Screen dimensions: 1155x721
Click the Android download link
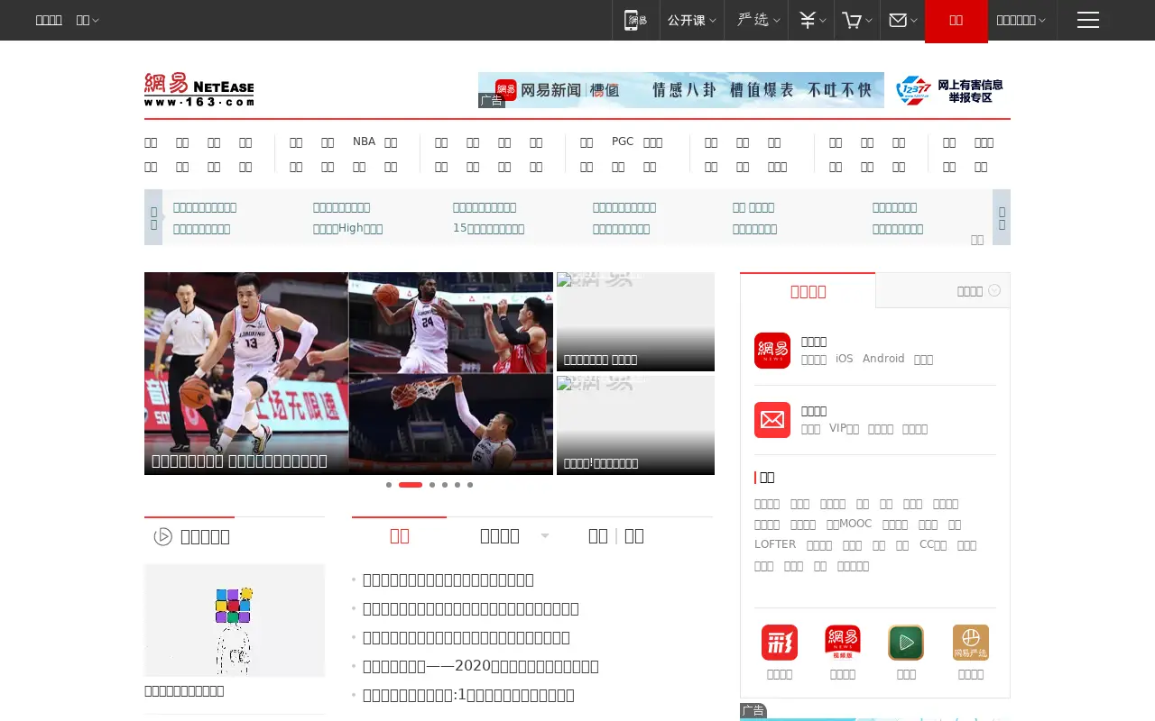click(x=883, y=359)
